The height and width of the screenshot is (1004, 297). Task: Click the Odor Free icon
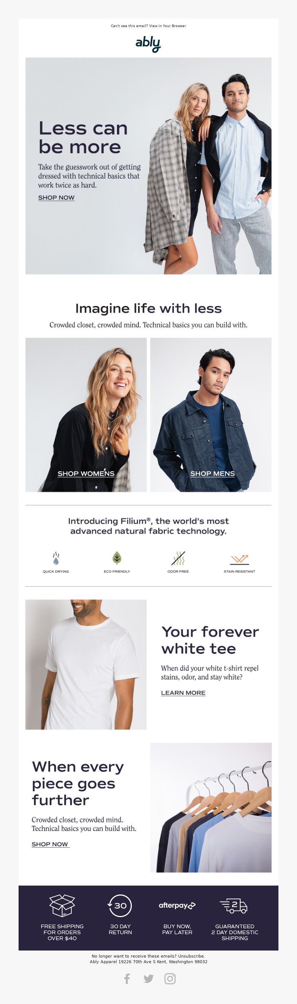(178, 558)
